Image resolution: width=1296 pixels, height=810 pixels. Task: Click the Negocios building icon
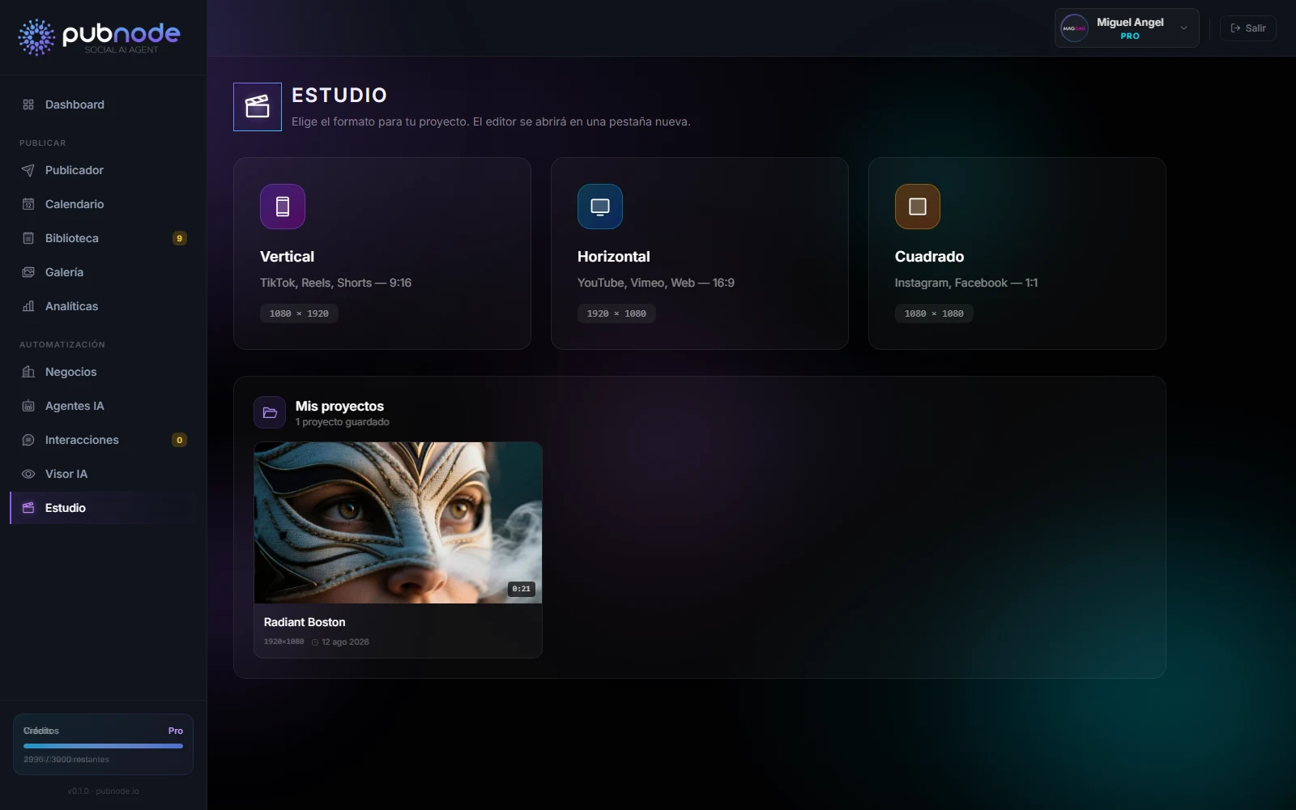click(x=28, y=372)
